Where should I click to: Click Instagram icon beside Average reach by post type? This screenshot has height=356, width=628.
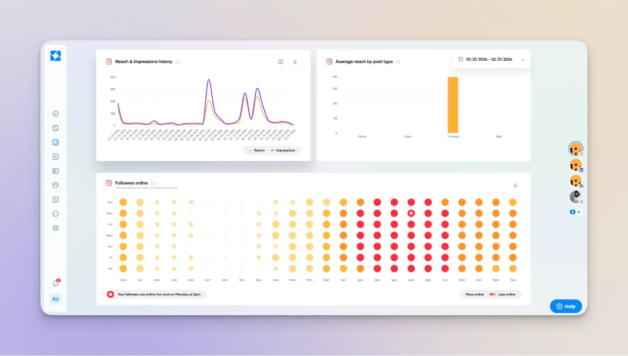(x=329, y=62)
